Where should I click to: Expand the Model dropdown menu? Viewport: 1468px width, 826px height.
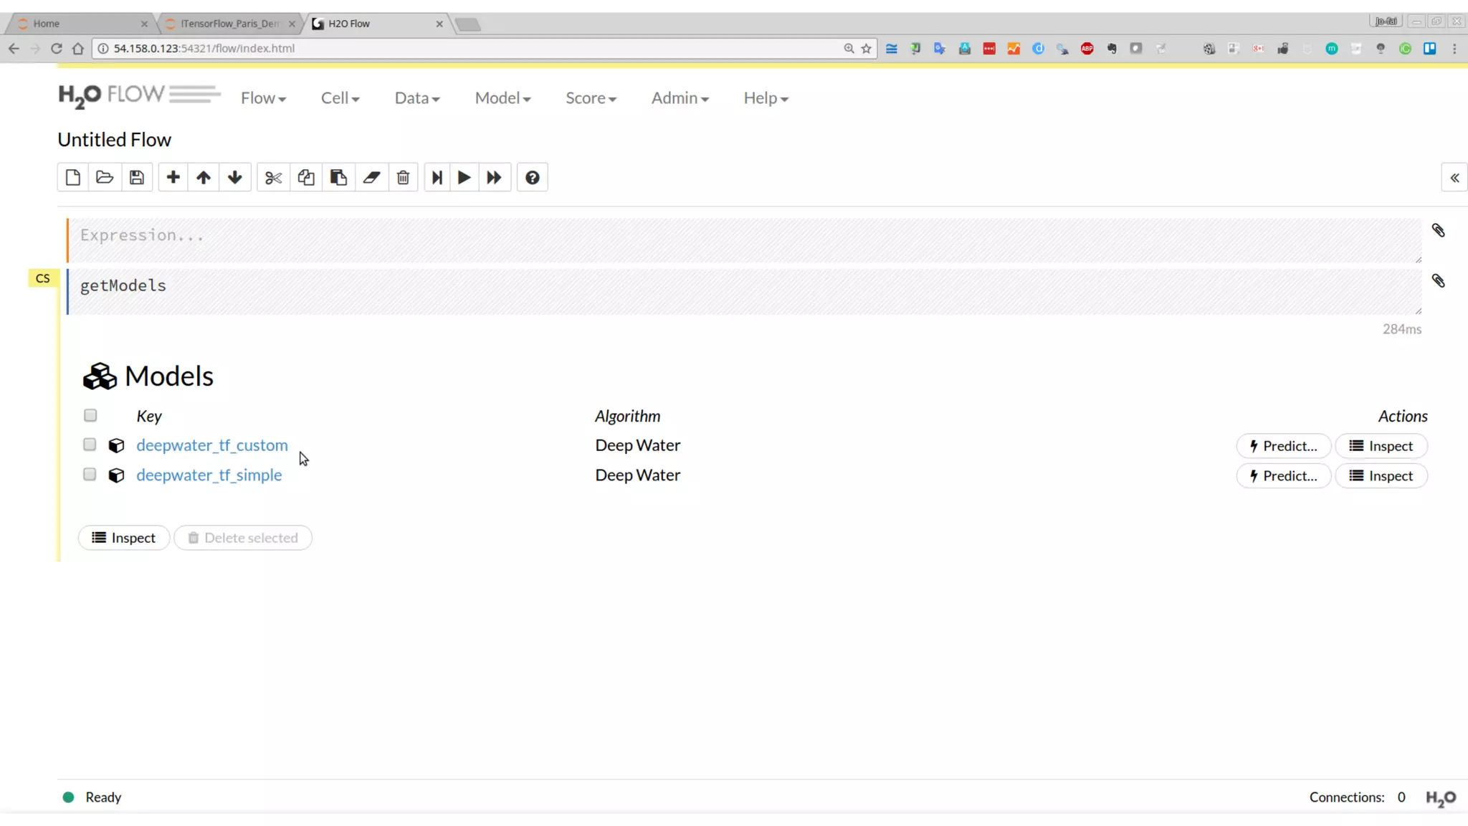[x=502, y=98]
